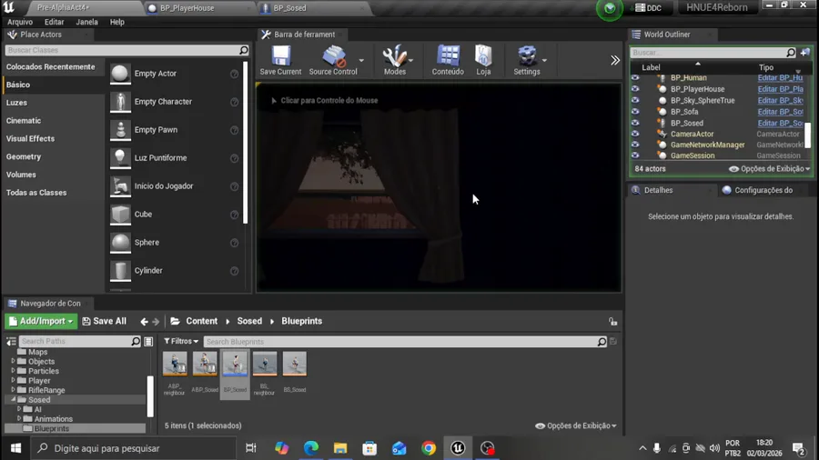Screen dimensions: 819x460
Task: Open the Settings toolbar icon
Action: coord(527,55)
